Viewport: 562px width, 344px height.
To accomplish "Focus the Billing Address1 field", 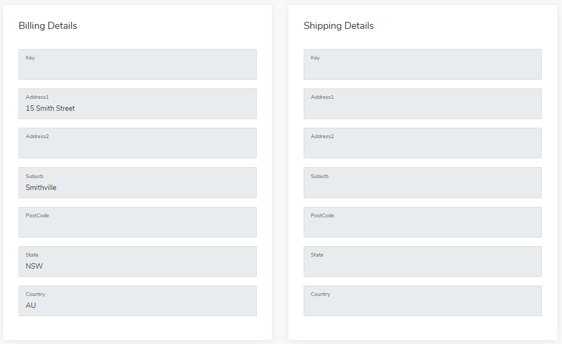I will click(138, 104).
